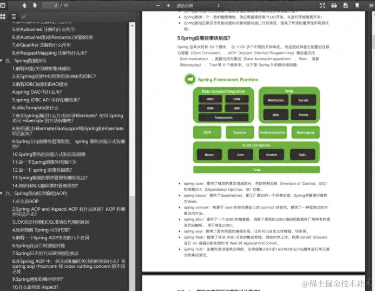This screenshot has height=291, width=375.
Task: Open the 适合页宽 zoom dropdown
Action: (x=198, y=5)
